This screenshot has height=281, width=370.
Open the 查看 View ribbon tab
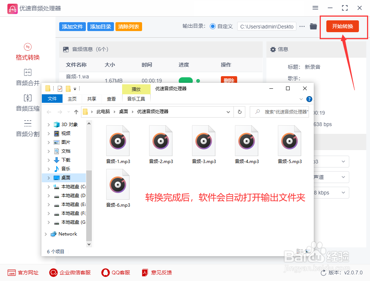point(111,99)
